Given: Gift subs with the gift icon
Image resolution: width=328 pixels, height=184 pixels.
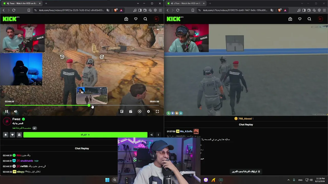Looking at the screenshot, I should point(19,135).
